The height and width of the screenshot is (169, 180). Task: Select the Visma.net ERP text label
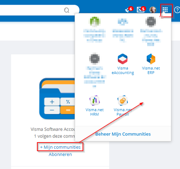(x=151, y=70)
